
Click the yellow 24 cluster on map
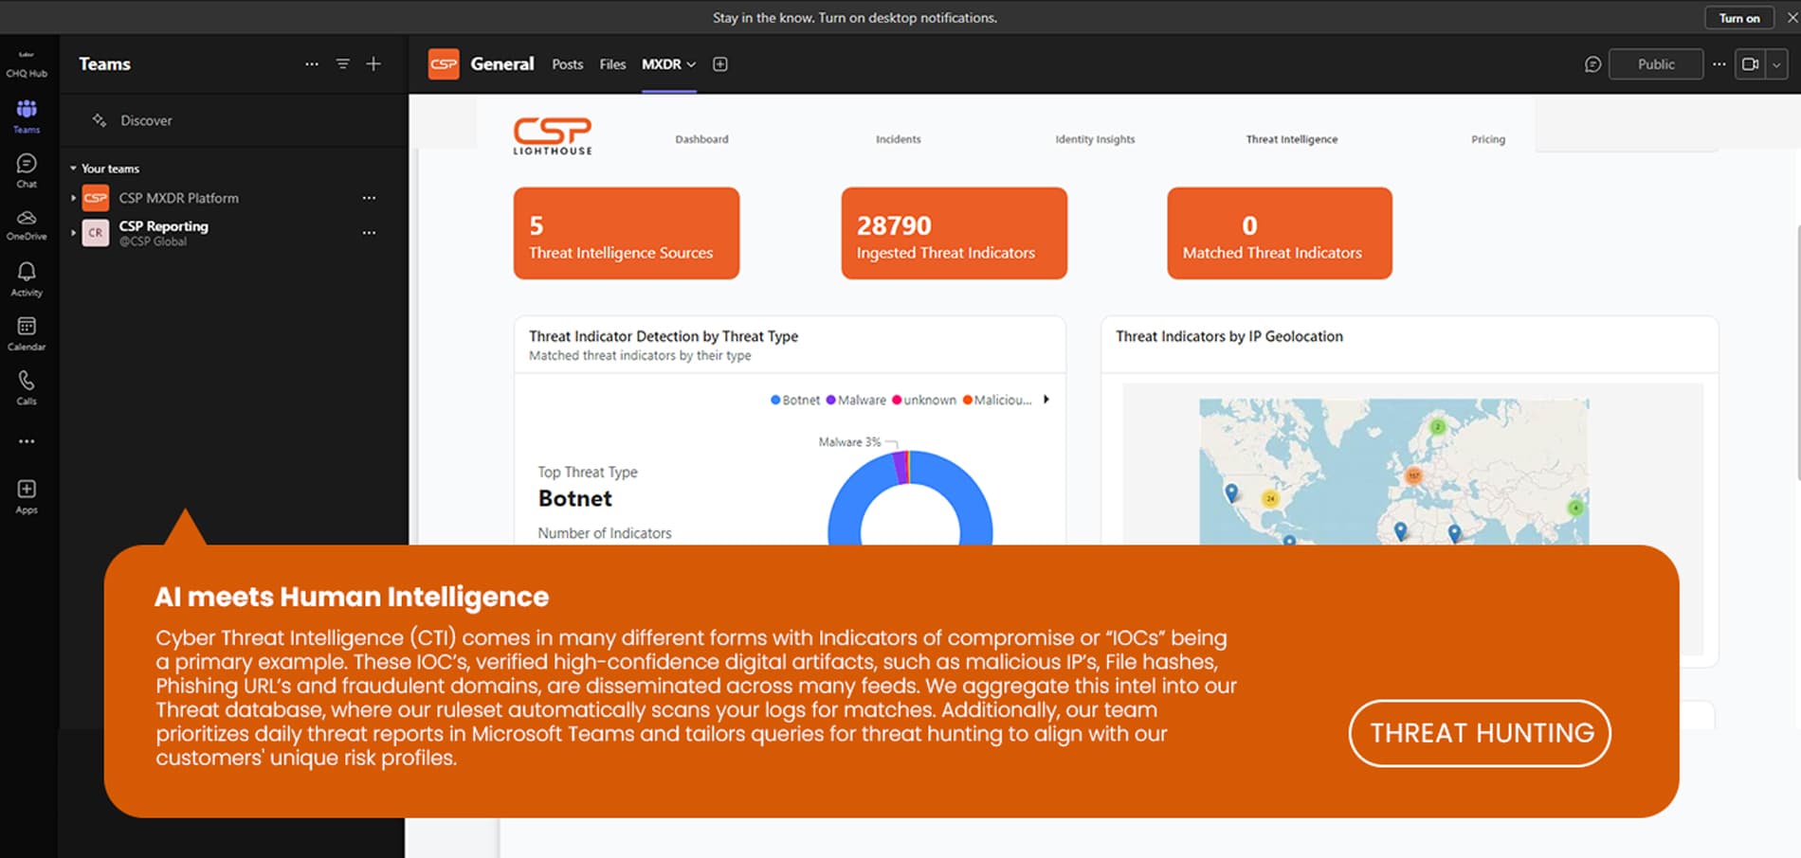tap(1270, 498)
